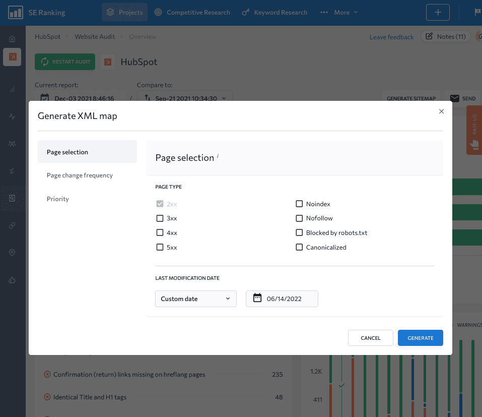Check the Blocked by robots.txt checkbox
The width and height of the screenshot is (482, 417).
click(x=299, y=232)
